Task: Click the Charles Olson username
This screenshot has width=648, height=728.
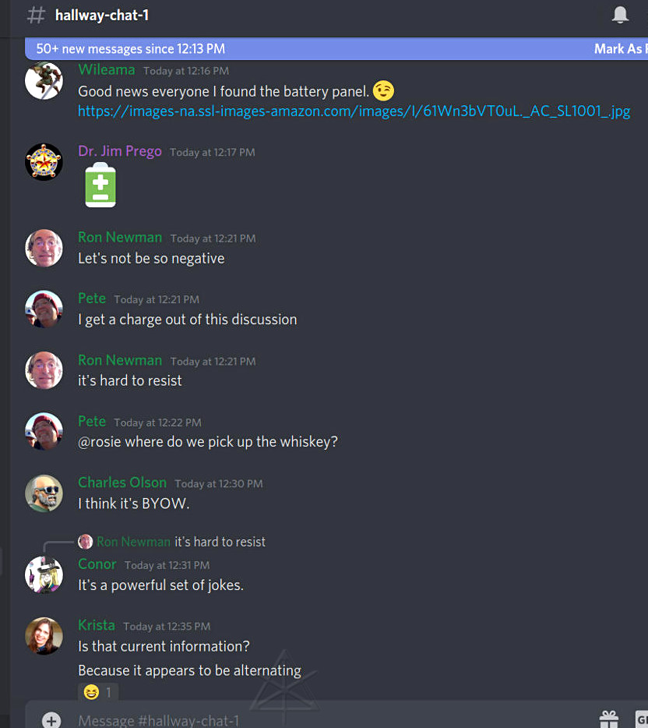Action: point(122,482)
